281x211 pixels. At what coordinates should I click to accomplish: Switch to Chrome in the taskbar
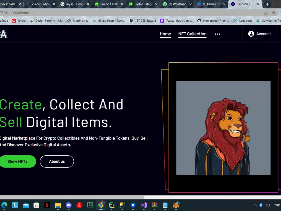click(101, 205)
